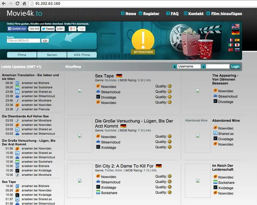The image size is (257, 205).
Task: Switch to the XXX Filme tab
Action: (82, 55)
